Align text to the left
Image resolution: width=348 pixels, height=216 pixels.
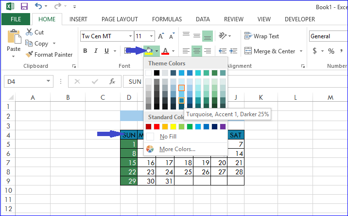coord(186,51)
